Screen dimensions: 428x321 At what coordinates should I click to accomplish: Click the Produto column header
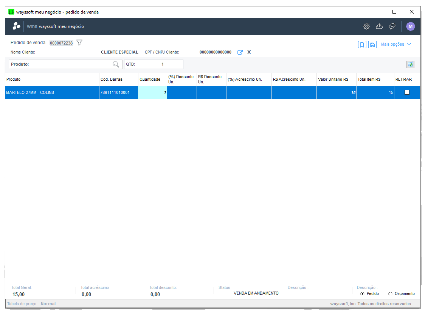52,79
